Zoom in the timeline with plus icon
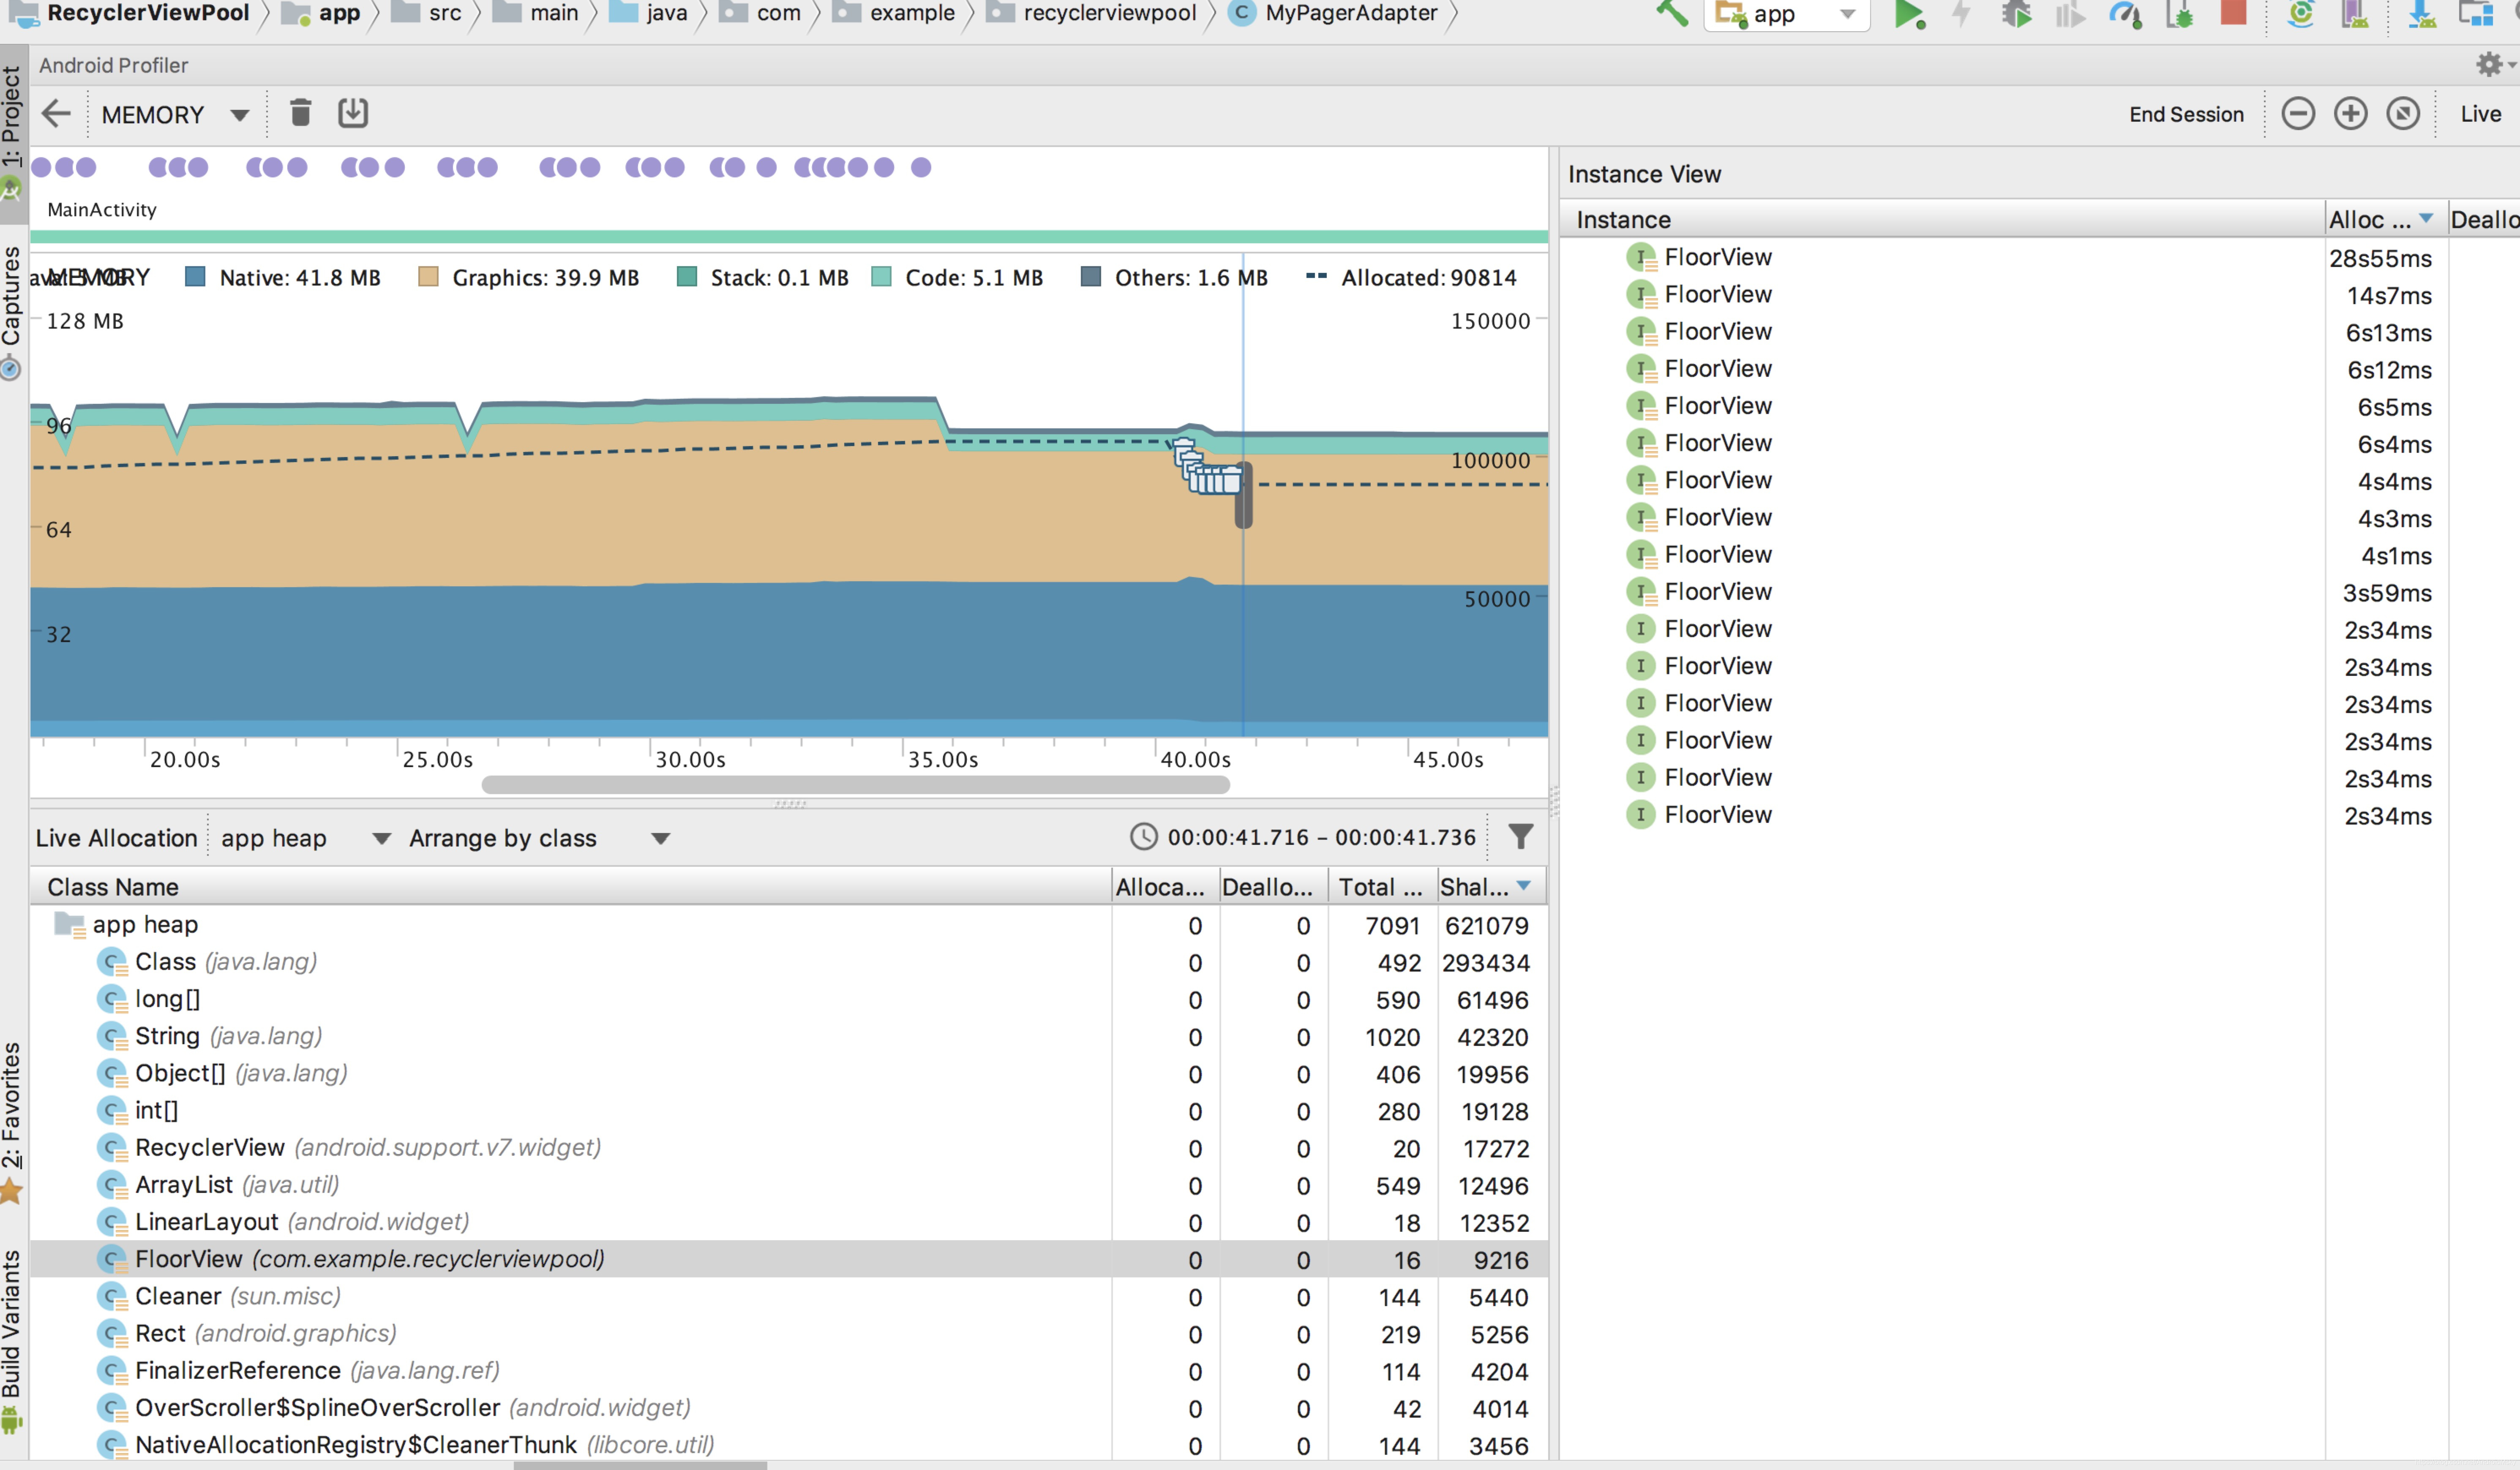 [x=2350, y=113]
